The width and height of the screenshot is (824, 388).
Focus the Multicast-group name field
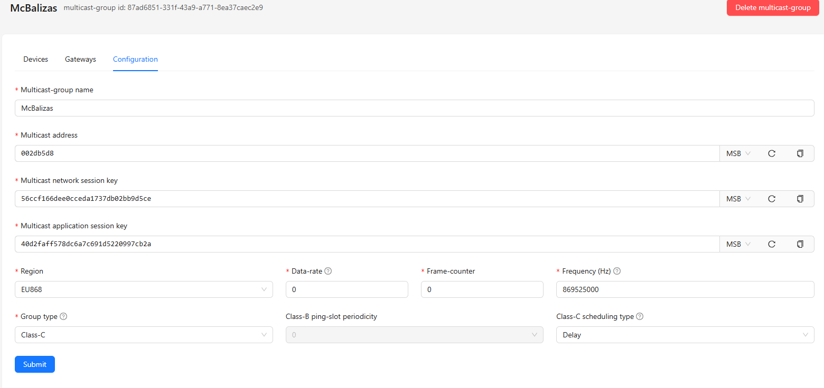tap(414, 108)
